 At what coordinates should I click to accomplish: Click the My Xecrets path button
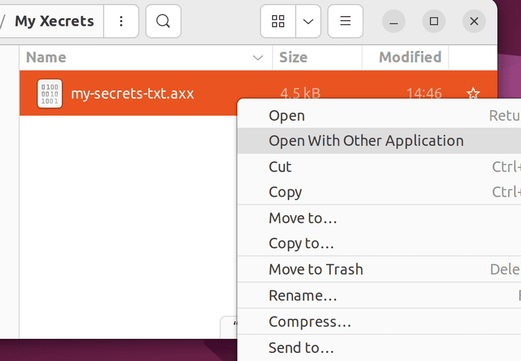pos(54,21)
